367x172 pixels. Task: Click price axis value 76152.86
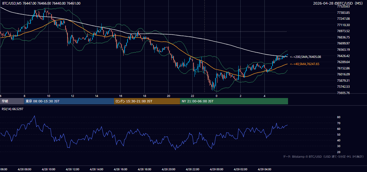(343, 68)
